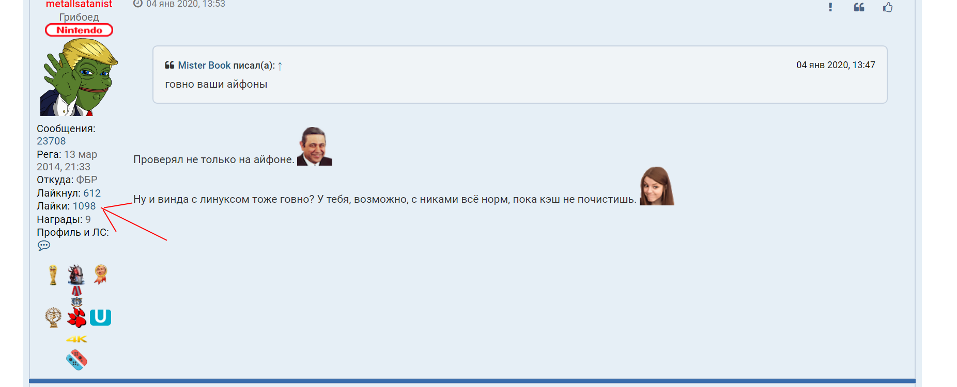Viewport: 957px width, 387px height.
Task: Click the red Nintendo rank badge
Action: [79, 30]
